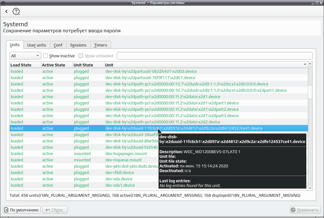Select the ata x2d1 x2dpart2.device row
This screenshot has height=218, width=324.
click(x=159, y=109)
